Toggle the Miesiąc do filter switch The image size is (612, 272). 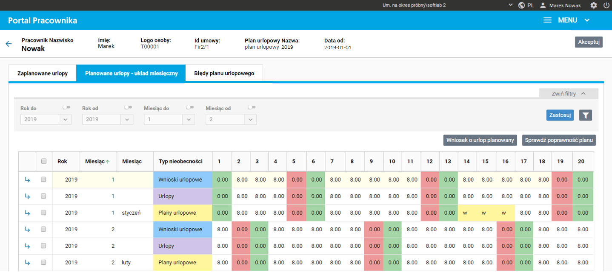click(x=190, y=107)
